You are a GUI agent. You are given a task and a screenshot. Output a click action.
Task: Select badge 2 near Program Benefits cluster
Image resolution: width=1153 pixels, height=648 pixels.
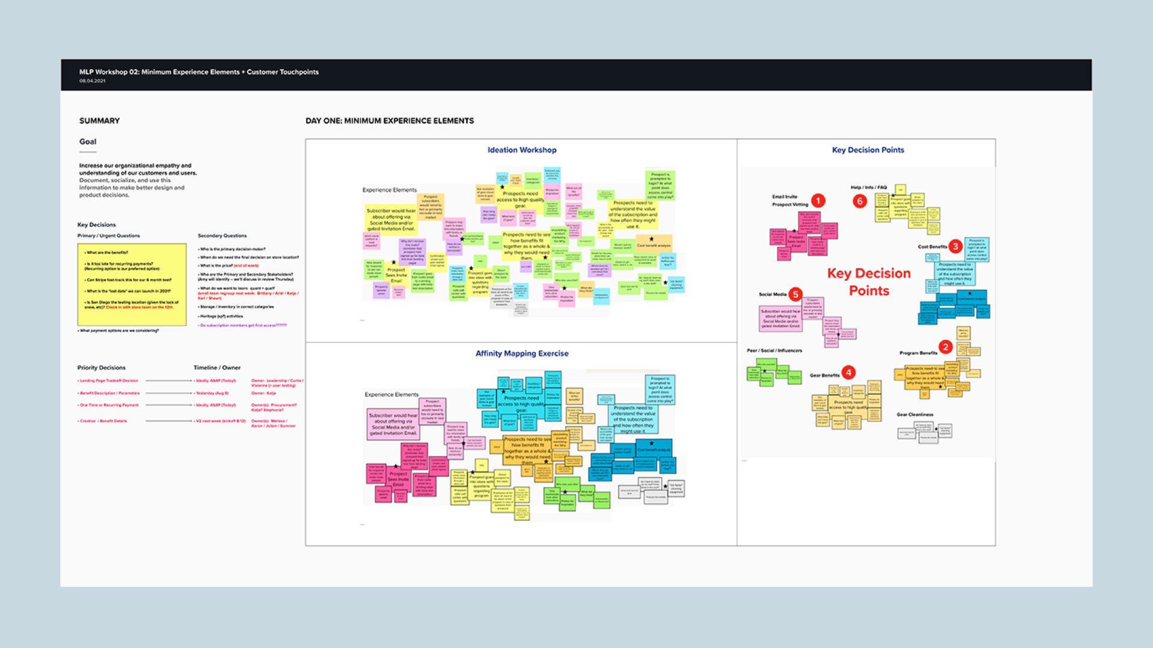(945, 347)
